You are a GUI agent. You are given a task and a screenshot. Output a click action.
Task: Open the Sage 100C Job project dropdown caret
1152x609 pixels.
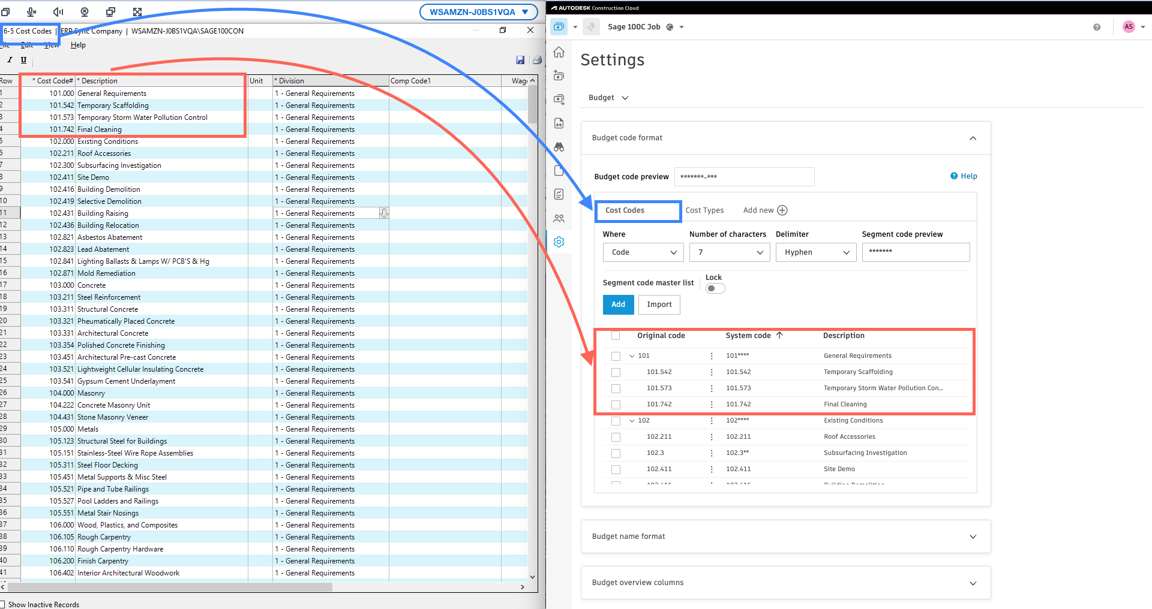pyautogui.click(x=682, y=27)
